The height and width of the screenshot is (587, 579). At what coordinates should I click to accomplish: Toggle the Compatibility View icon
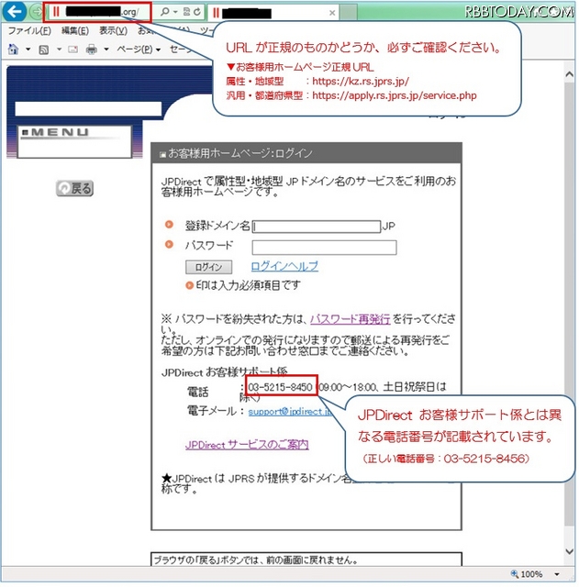pos(186,12)
